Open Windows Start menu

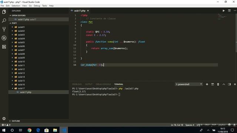pyautogui.click(x=4, y=130)
